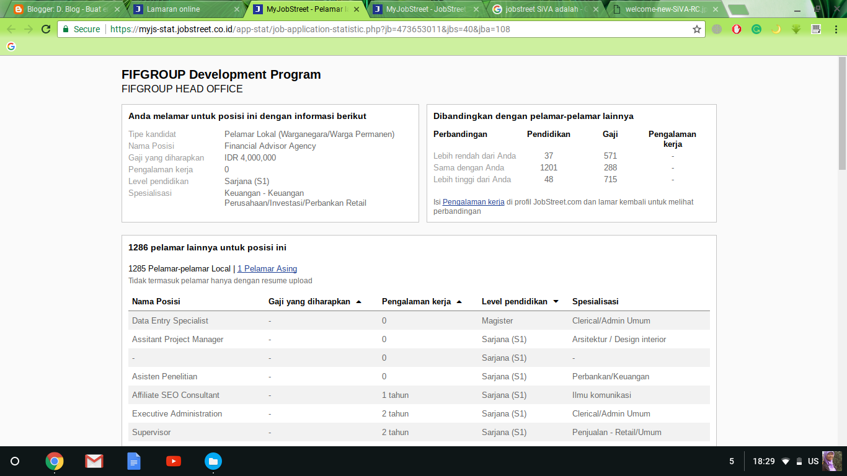Open a new tab

click(738, 9)
